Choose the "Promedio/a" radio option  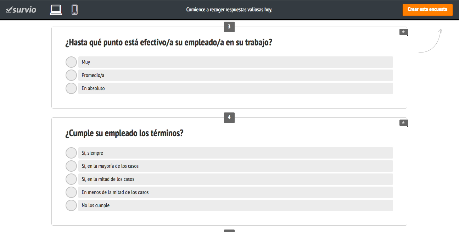(x=71, y=75)
